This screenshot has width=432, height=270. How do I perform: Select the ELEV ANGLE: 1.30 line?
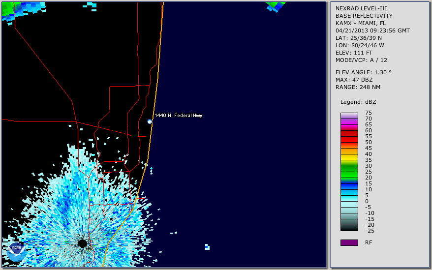pyautogui.click(x=364, y=72)
